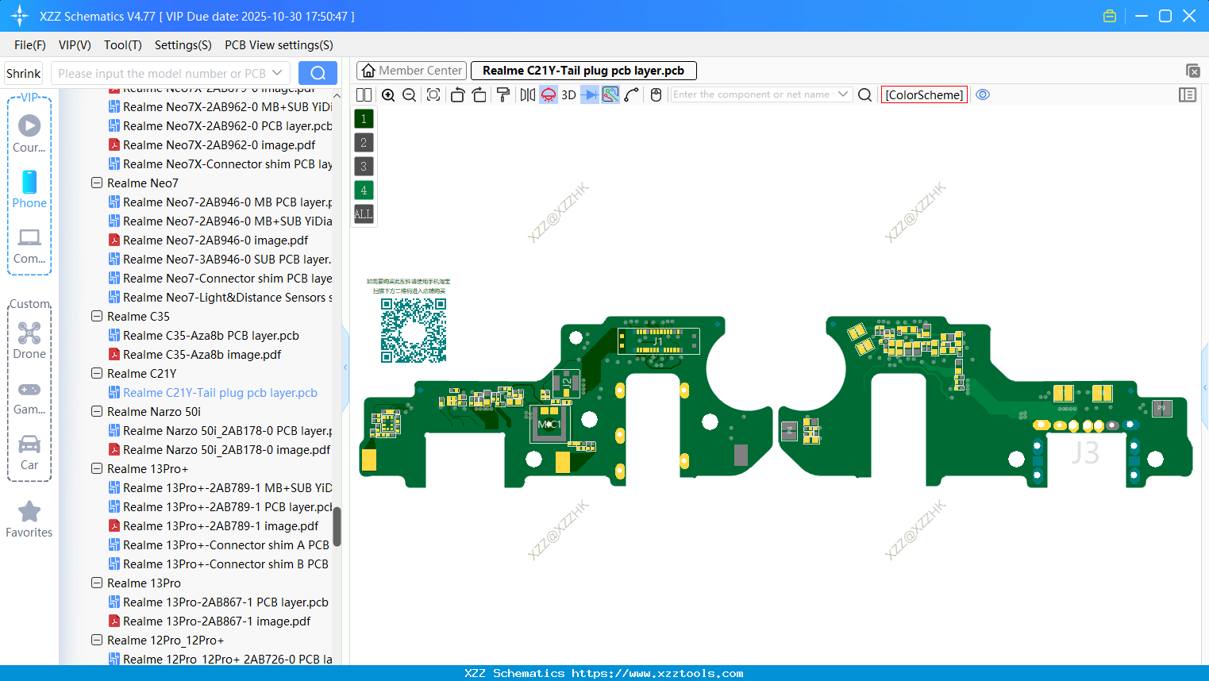Toggle the eye visibility icon
Screen dimensions: 1209x681
(x=983, y=94)
